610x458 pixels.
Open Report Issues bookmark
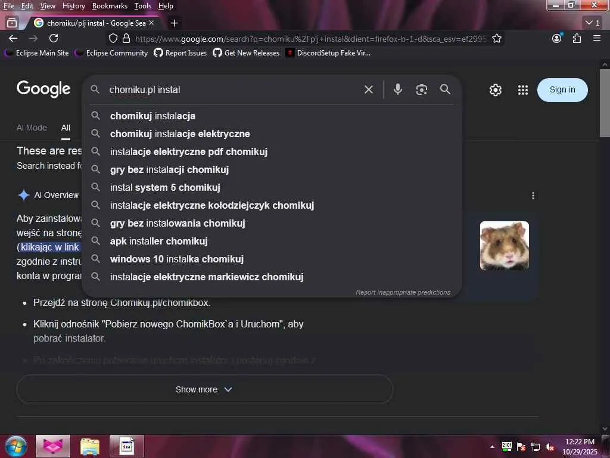click(x=180, y=52)
